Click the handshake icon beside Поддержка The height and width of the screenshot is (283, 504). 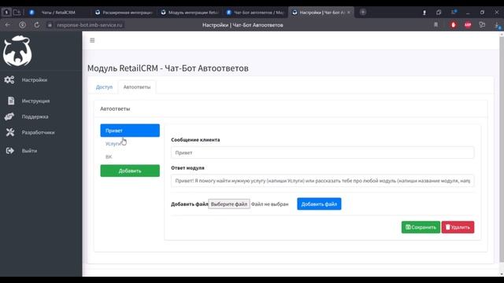point(9,116)
